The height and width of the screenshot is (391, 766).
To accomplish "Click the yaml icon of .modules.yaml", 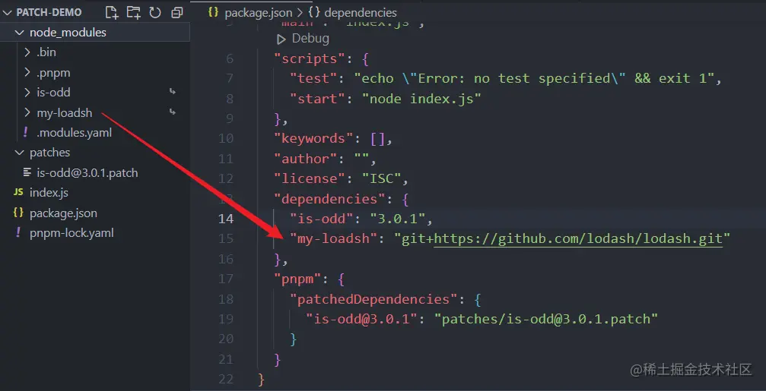I will pyautogui.click(x=26, y=132).
